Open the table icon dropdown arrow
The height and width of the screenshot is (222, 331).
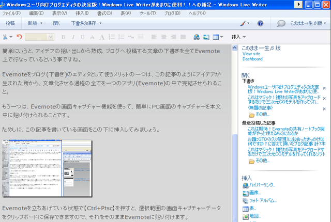[221, 37]
